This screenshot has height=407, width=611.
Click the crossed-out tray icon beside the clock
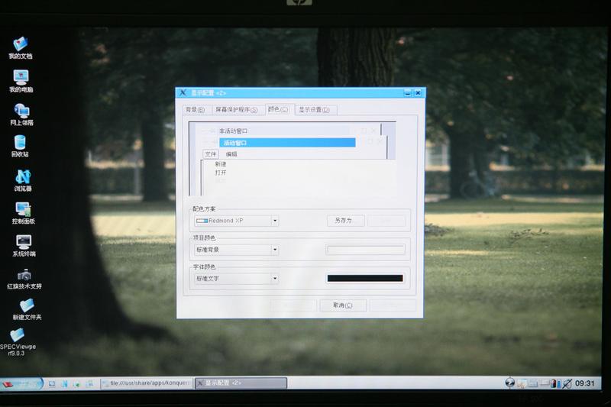(x=567, y=383)
